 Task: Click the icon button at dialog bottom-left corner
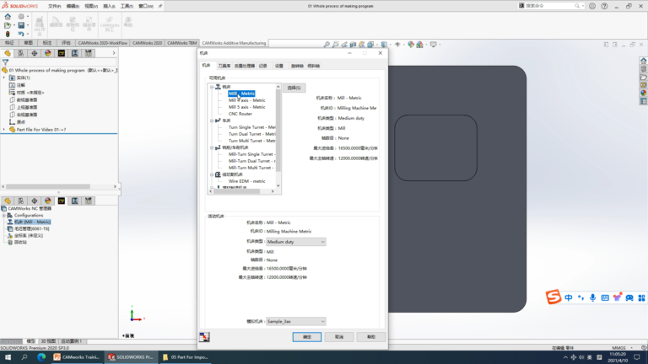point(204,337)
